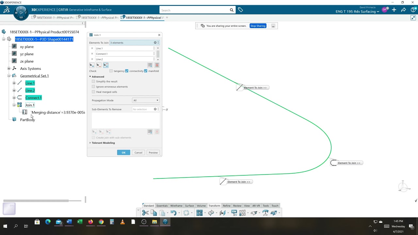The height and width of the screenshot is (235, 418).
Task: Click the symmetry mirror icon in toolbar
Action: tap(223, 213)
